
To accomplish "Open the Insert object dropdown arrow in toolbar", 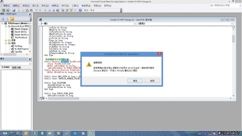I will coord(11,10).
